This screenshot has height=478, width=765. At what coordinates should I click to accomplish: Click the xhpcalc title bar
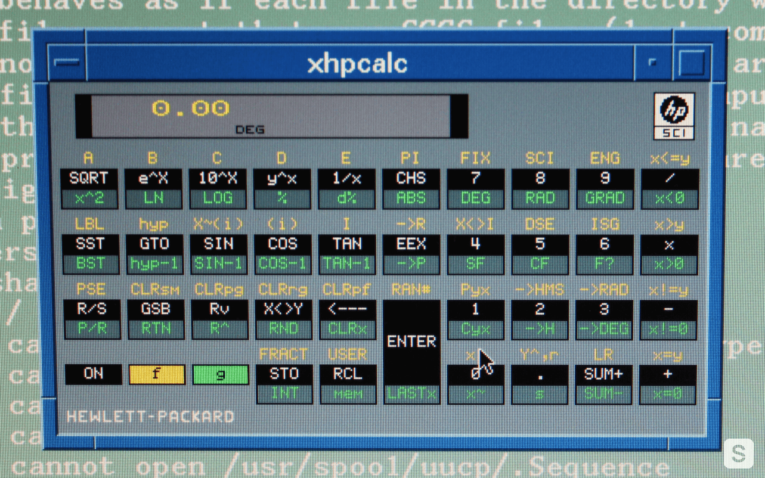pos(360,63)
